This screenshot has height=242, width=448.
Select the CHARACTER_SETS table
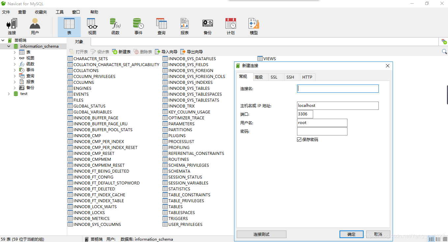(x=88, y=59)
